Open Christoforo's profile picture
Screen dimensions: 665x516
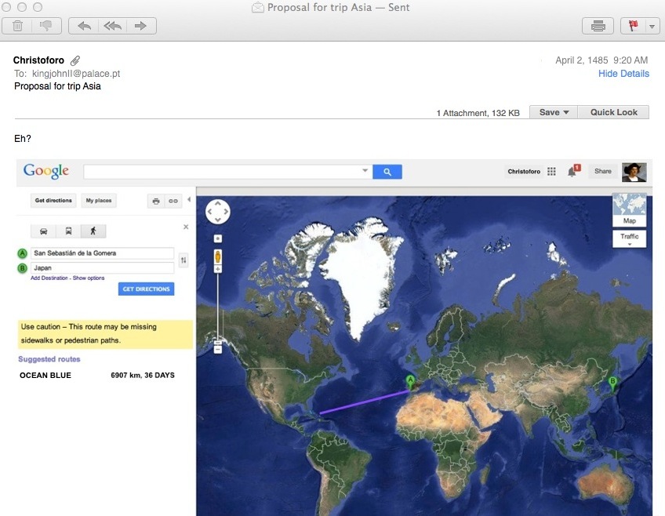pyautogui.click(x=634, y=173)
